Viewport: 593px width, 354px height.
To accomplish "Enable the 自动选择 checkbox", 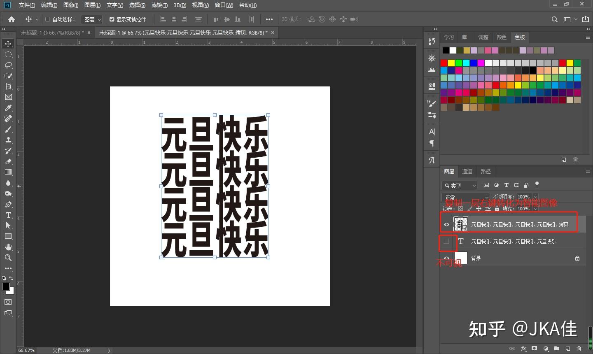I will [48, 19].
